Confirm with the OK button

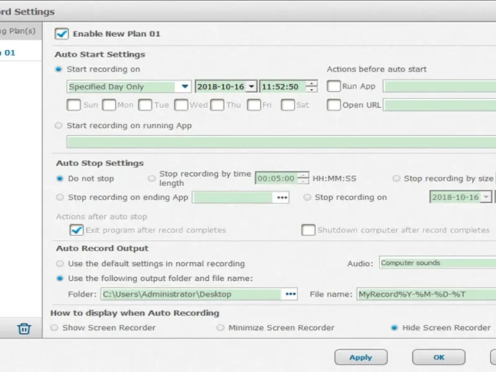point(439,357)
